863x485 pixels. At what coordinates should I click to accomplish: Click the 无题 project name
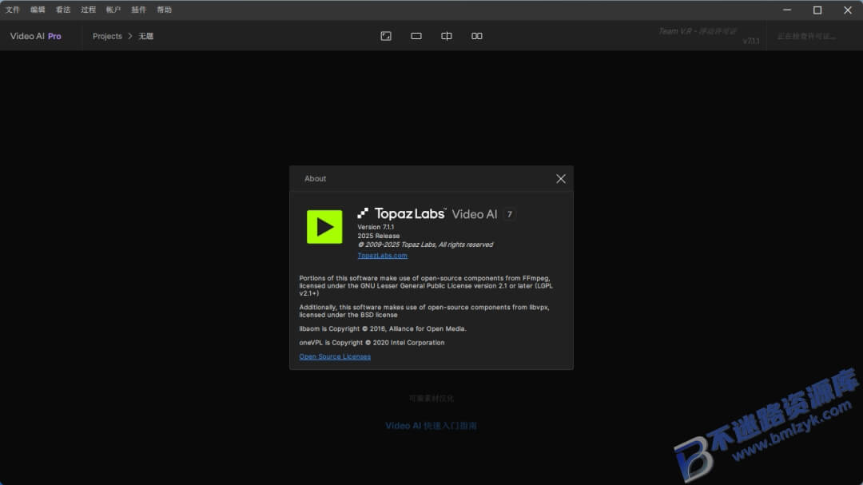pos(146,36)
